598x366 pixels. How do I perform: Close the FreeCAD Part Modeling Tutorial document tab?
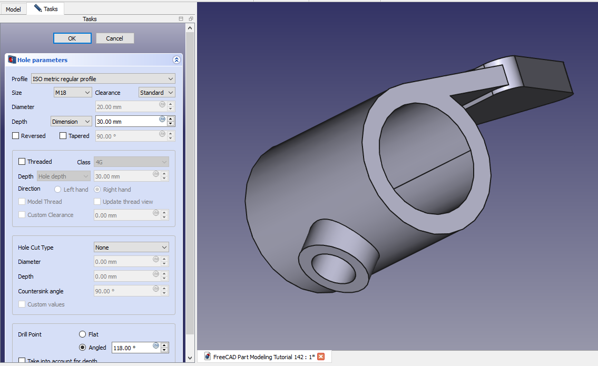[x=321, y=357]
